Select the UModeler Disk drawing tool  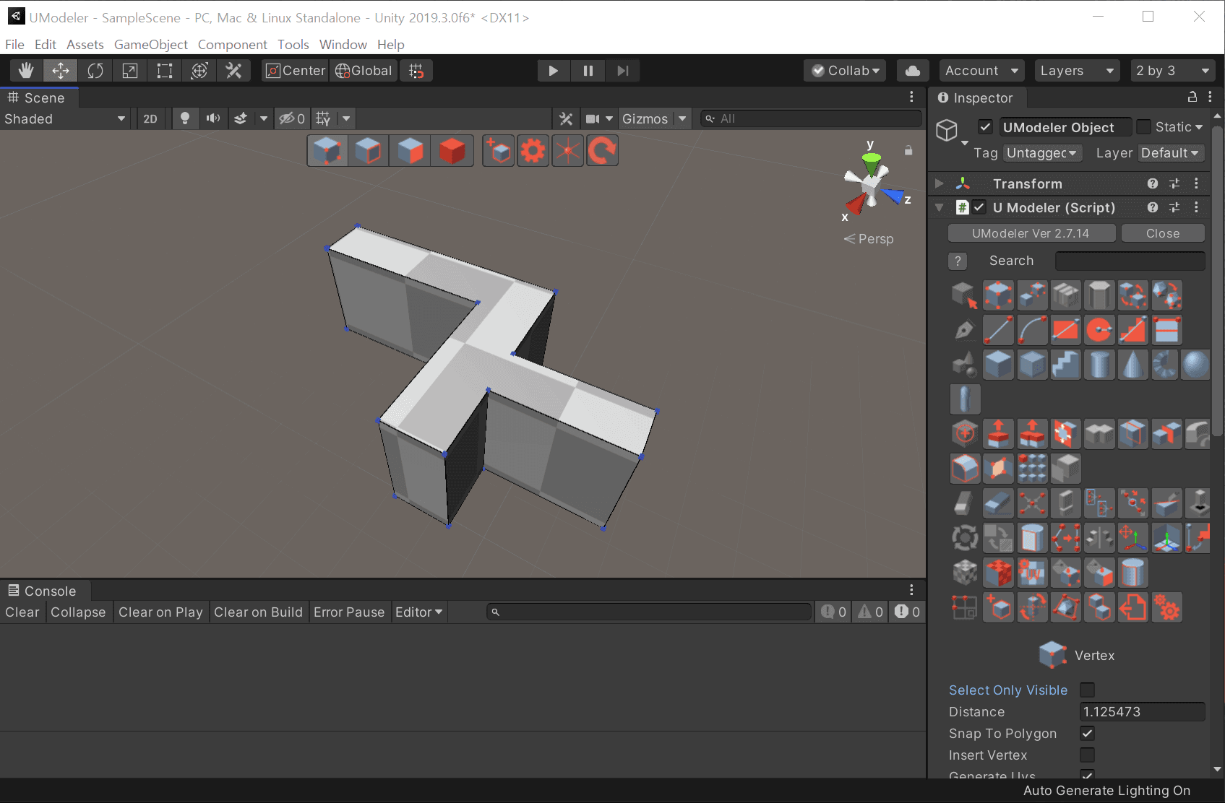pyautogui.click(x=1099, y=330)
